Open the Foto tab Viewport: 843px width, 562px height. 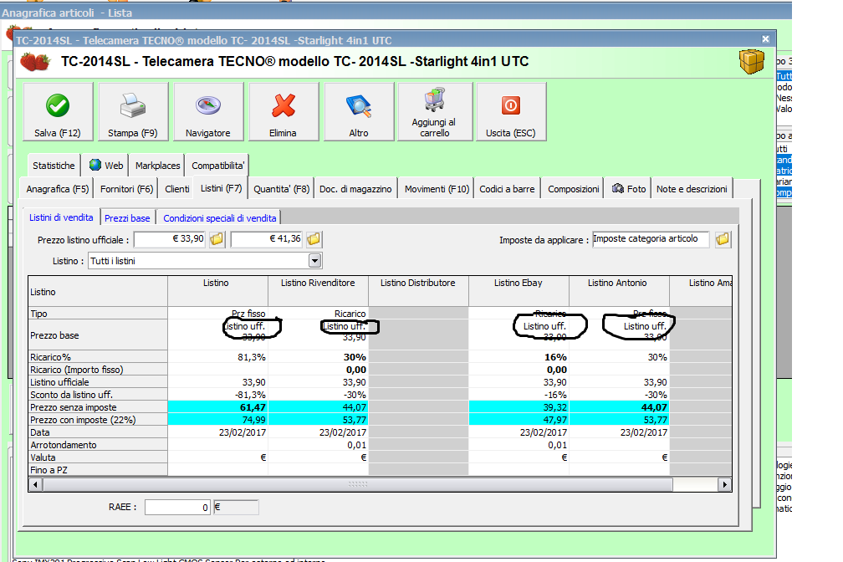[x=629, y=189]
